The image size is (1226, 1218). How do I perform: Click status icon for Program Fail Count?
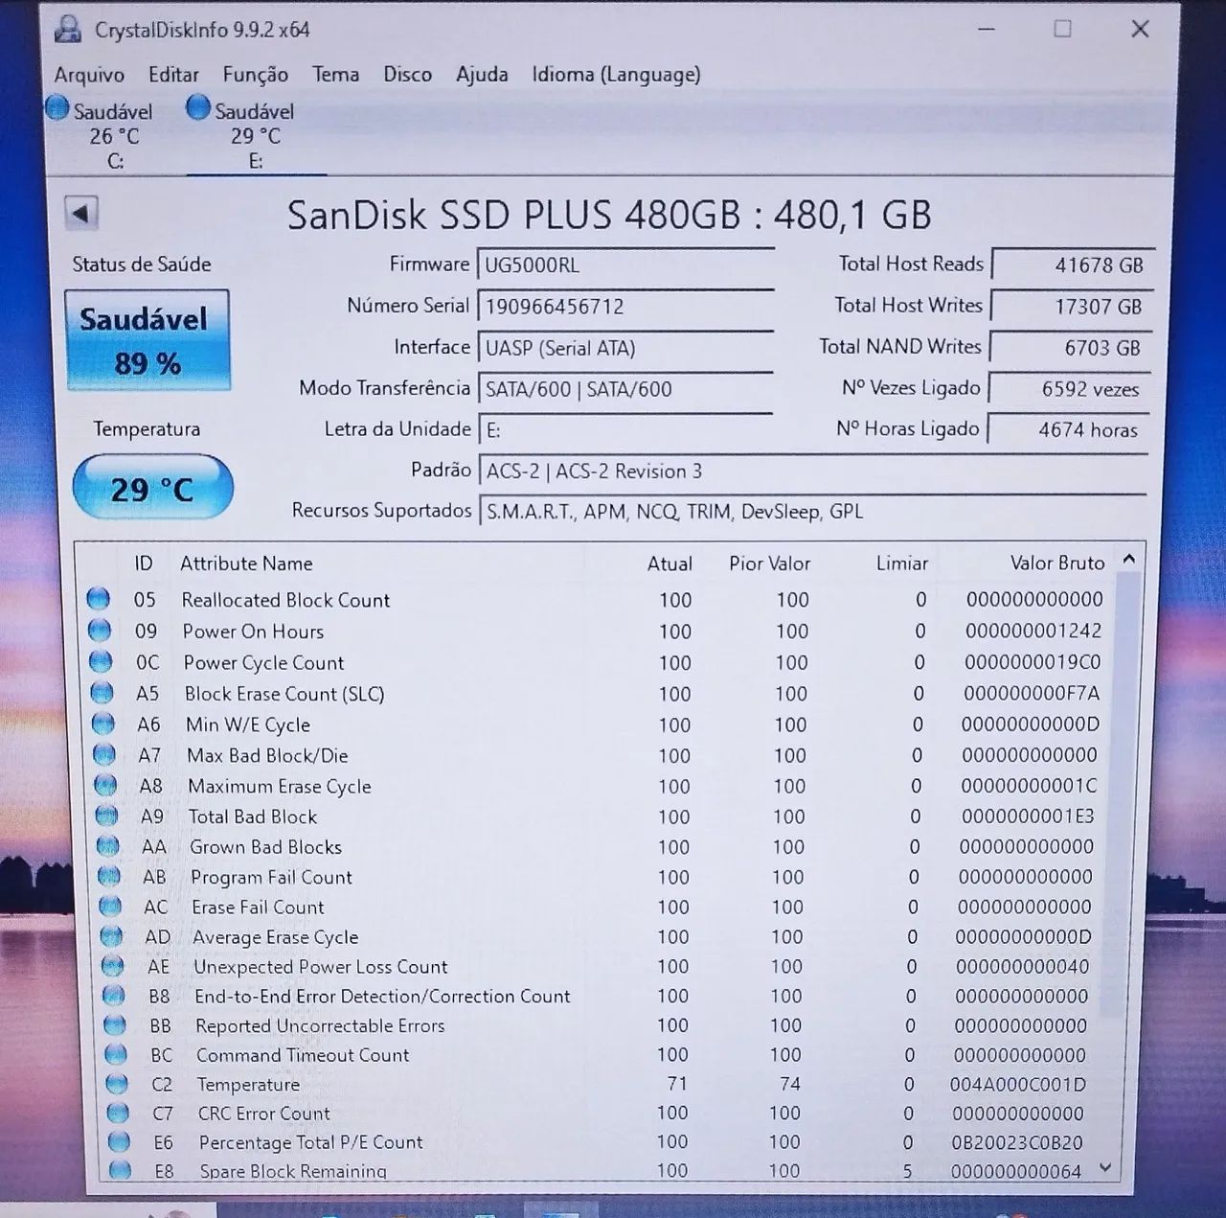[x=109, y=876]
